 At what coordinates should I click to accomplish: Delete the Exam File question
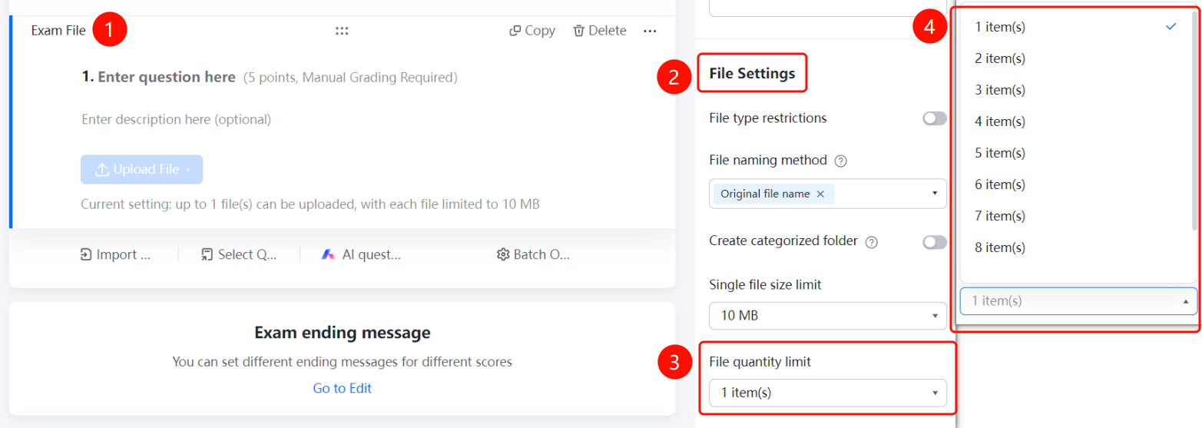(600, 31)
